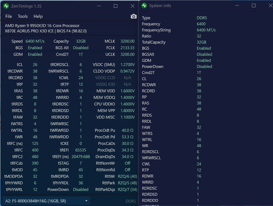Click the tRC label in ZenTimings
This screenshot has width=273, height=206.
click(19, 98)
